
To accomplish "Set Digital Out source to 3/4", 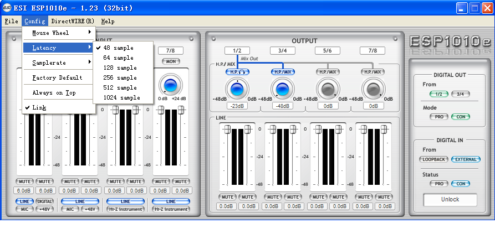I will pyautogui.click(x=461, y=94).
